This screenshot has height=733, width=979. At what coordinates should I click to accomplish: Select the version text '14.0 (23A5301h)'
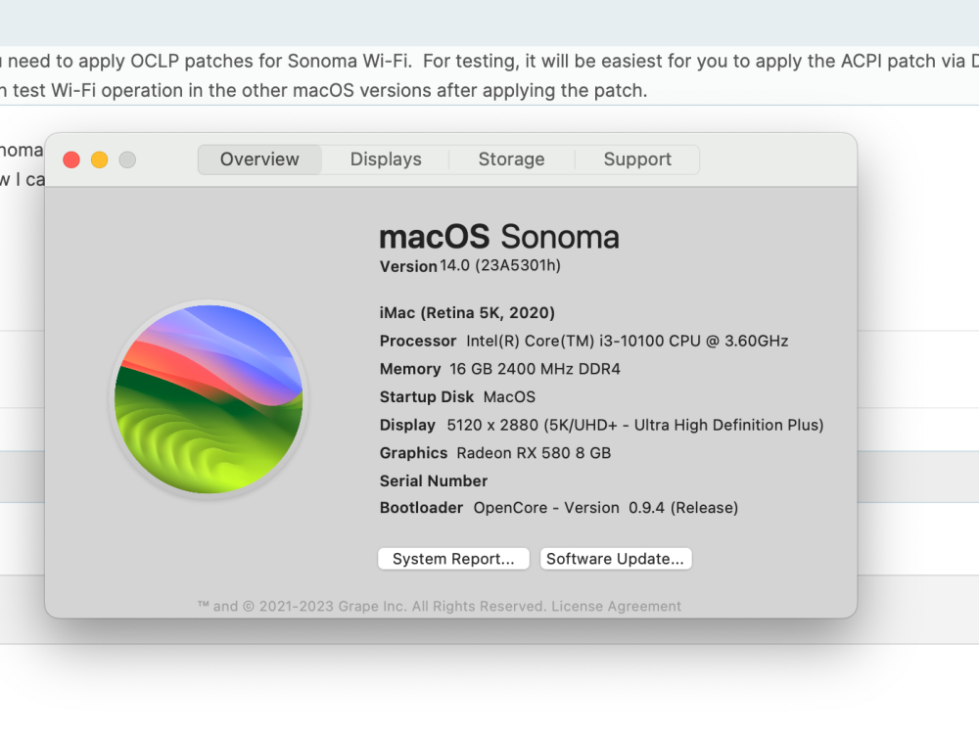pos(500,265)
